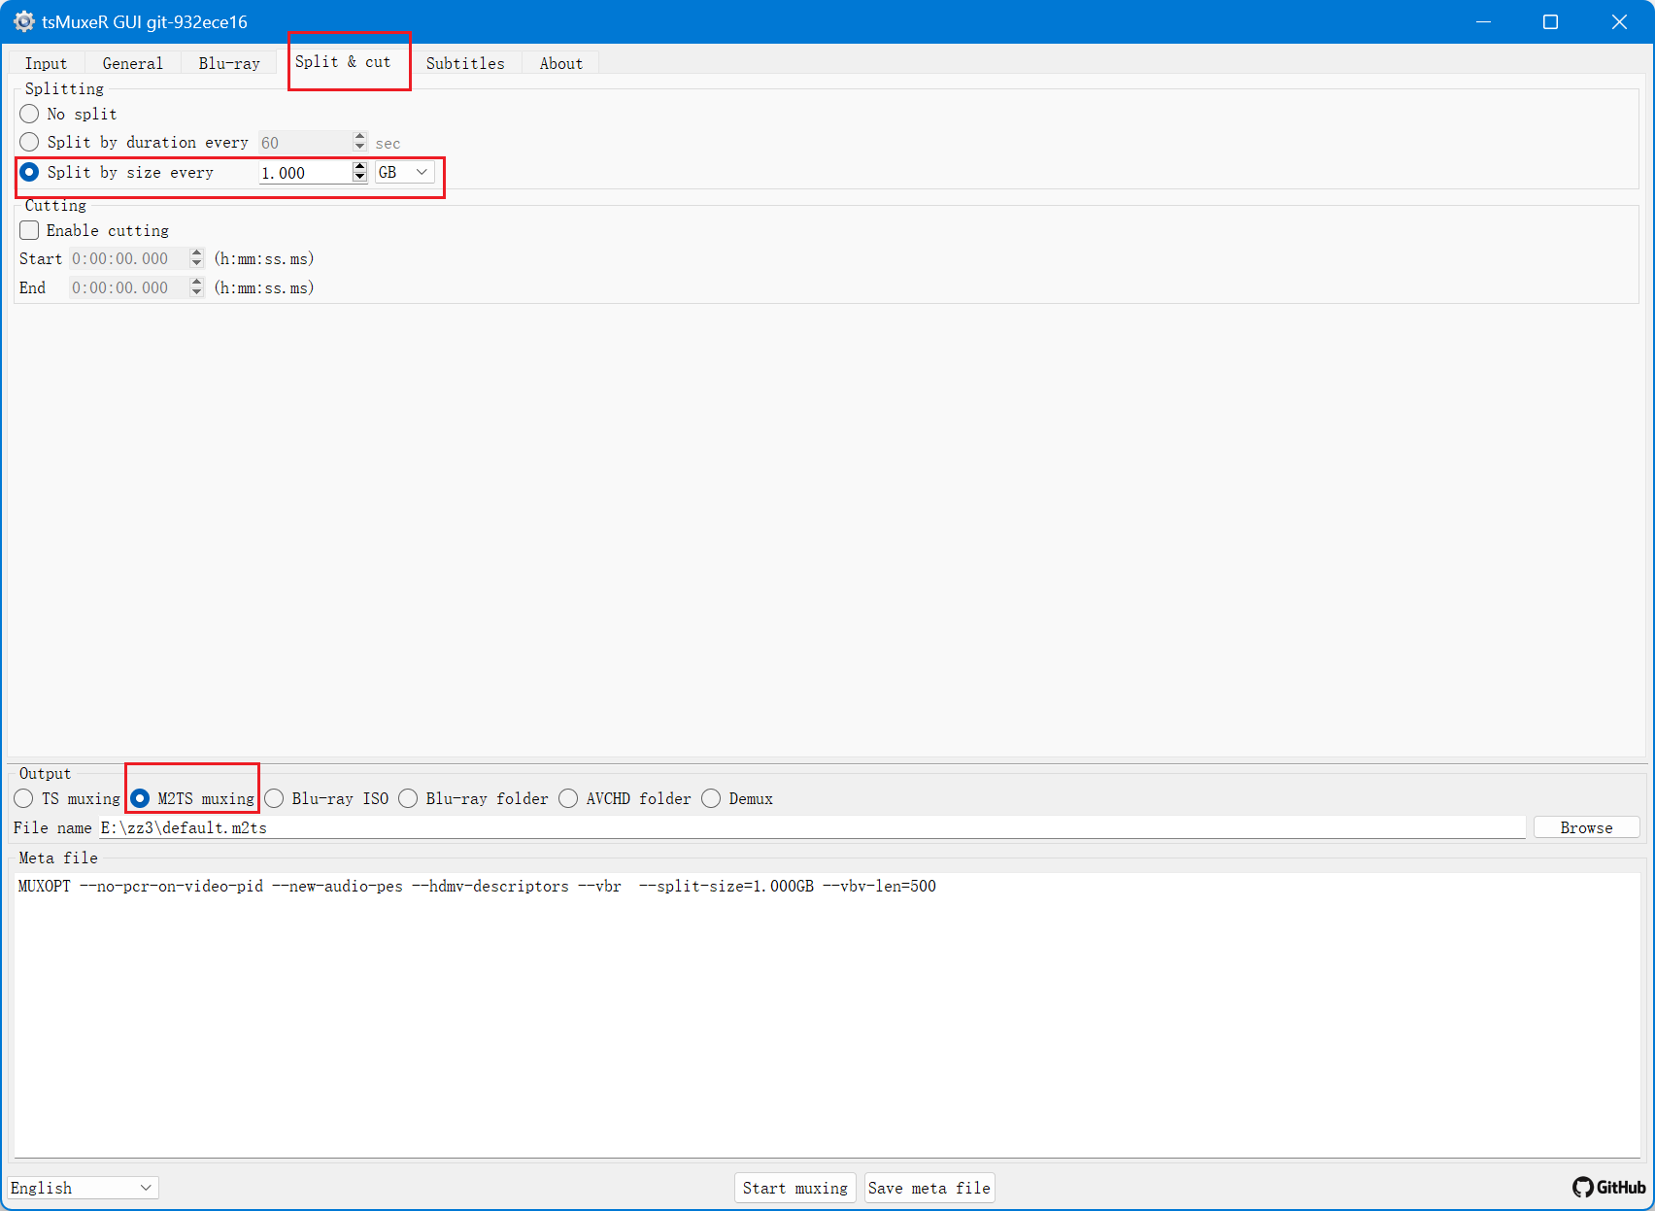The width and height of the screenshot is (1655, 1211).
Task: Click the split duration seconds field
Action: (305, 143)
